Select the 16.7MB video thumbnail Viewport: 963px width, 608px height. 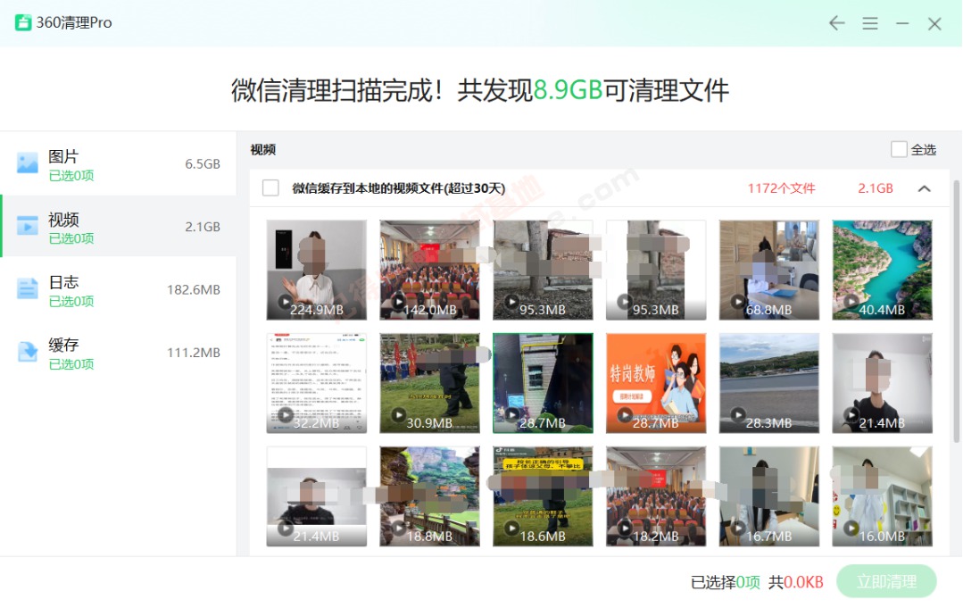[769, 496]
